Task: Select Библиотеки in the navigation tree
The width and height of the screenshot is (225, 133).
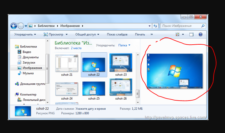Action: point(29,47)
